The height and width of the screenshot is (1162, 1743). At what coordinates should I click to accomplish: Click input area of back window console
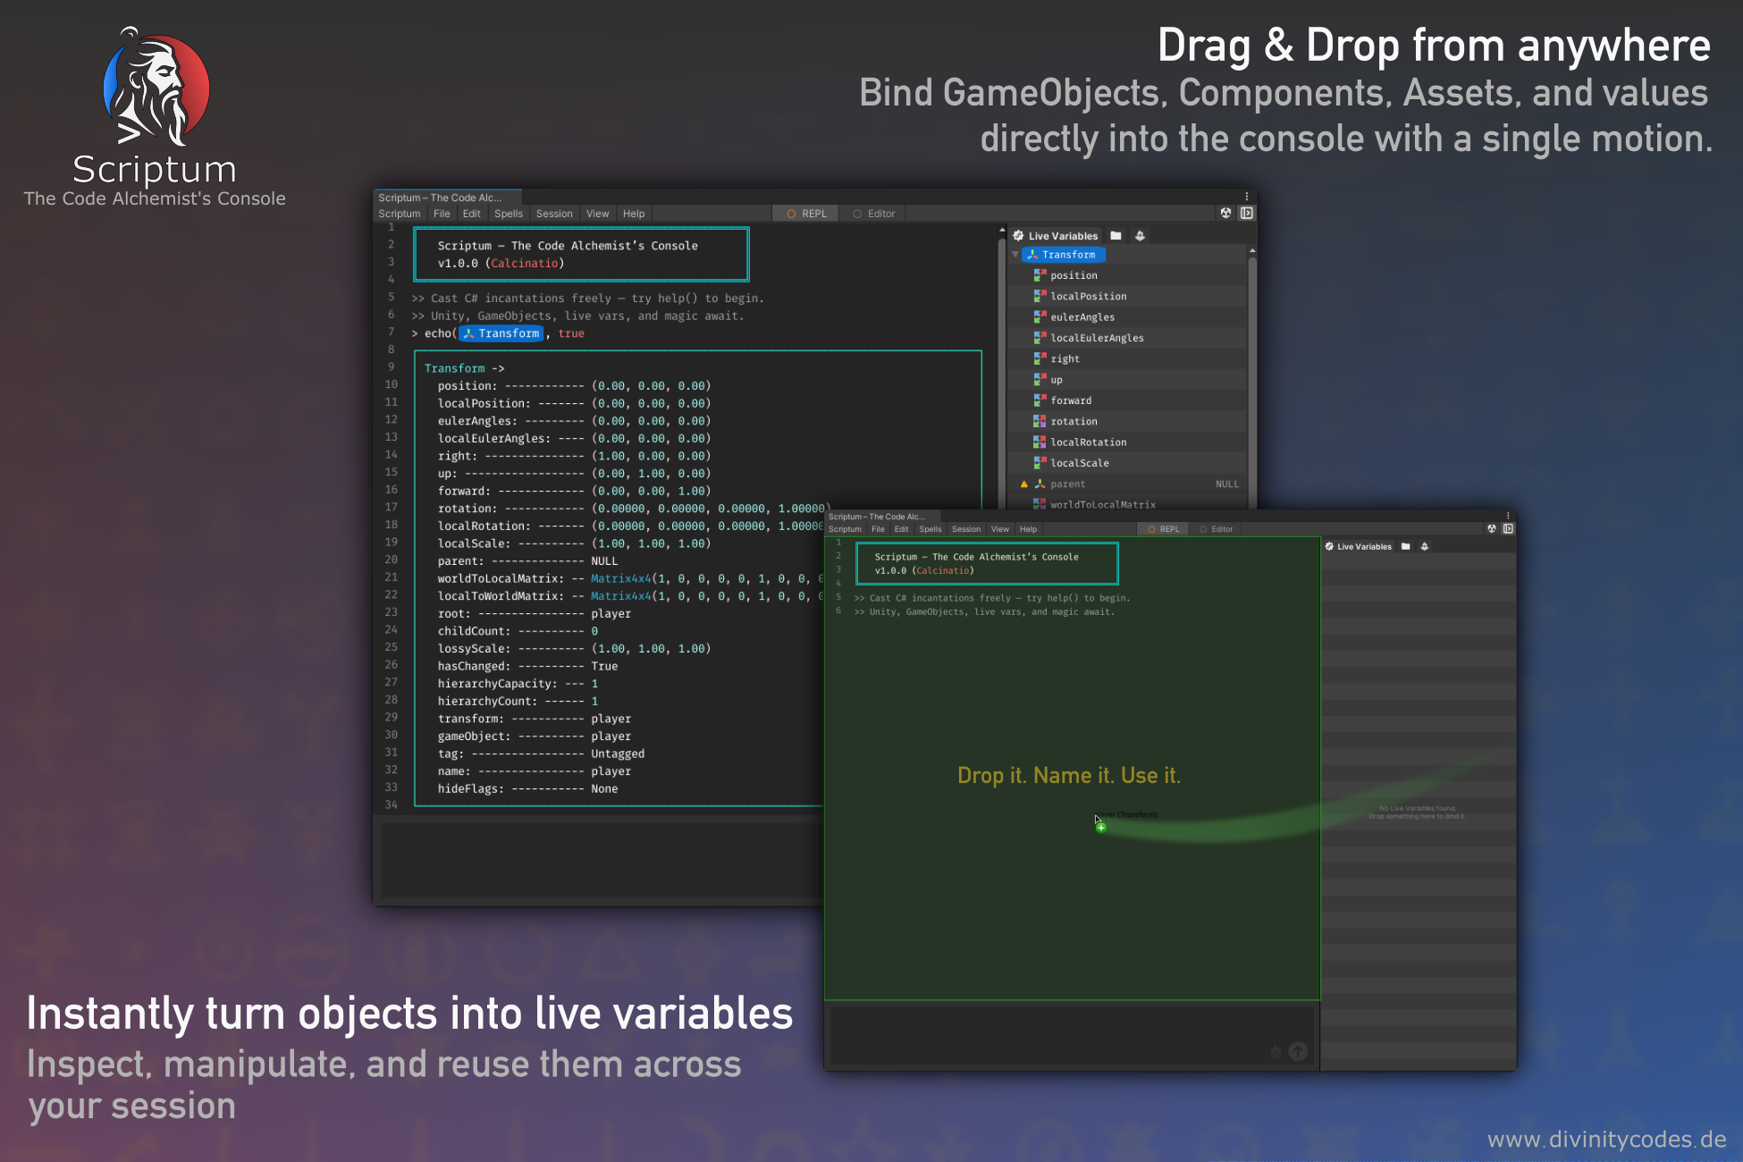tap(601, 860)
